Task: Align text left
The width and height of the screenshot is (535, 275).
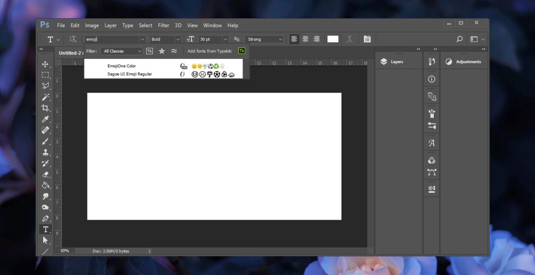Action: tap(294, 39)
